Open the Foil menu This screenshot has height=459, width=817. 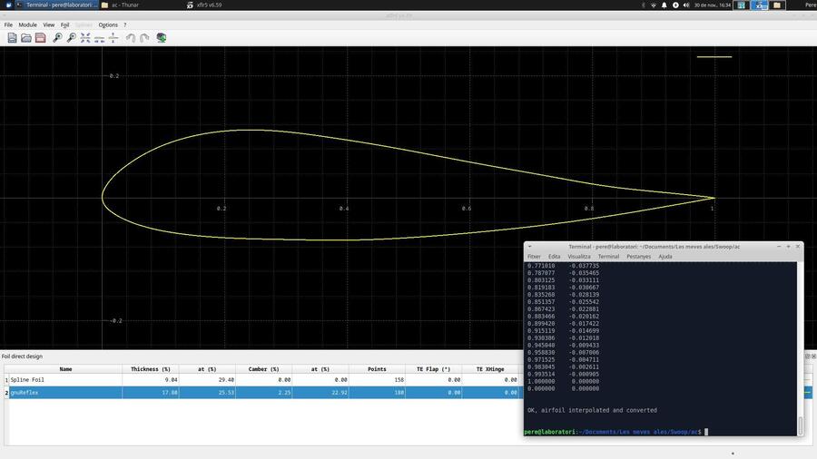[64, 24]
